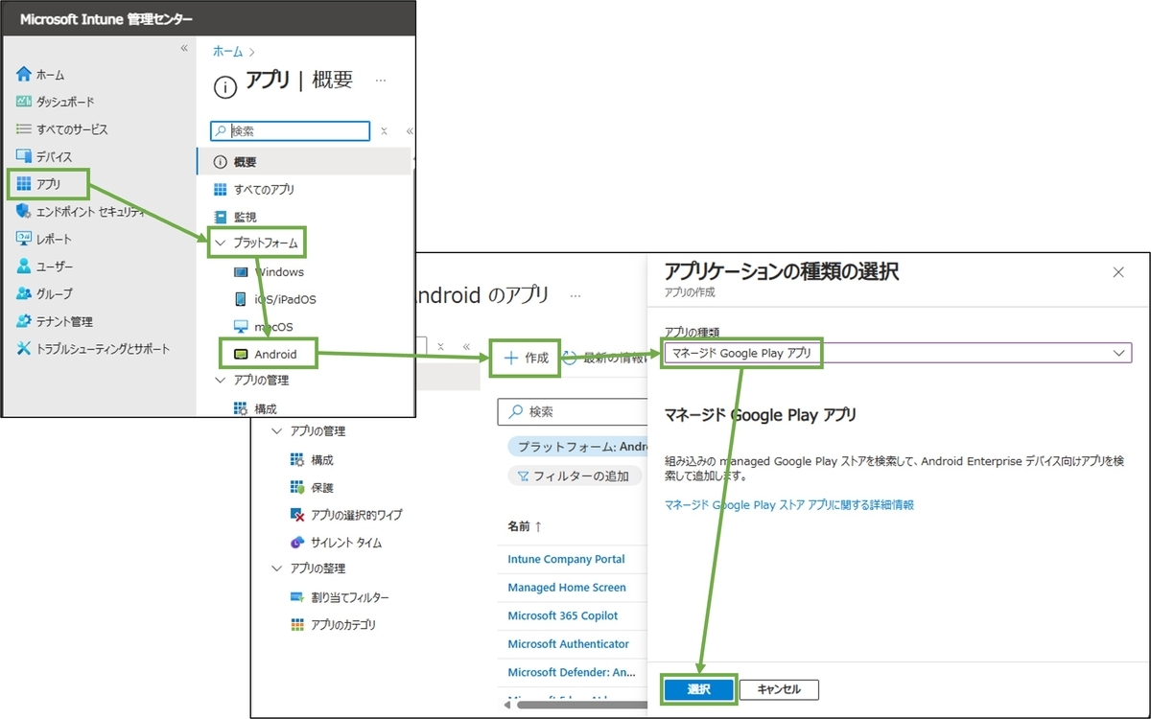Click the search box in アプリ menu
Screen dimensions: 1151x719
click(x=290, y=131)
